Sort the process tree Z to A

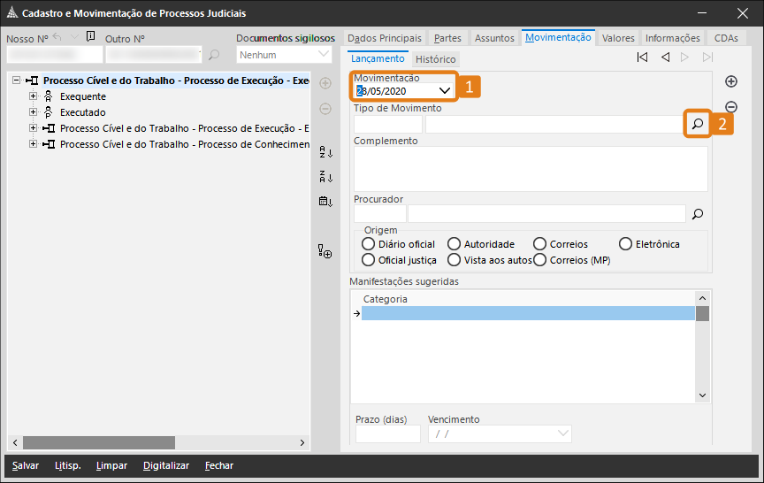(325, 176)
